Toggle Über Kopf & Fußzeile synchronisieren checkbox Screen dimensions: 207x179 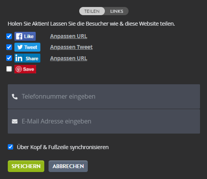[x=10, y=147]
